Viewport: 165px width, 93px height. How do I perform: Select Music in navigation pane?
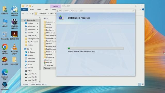28,65
